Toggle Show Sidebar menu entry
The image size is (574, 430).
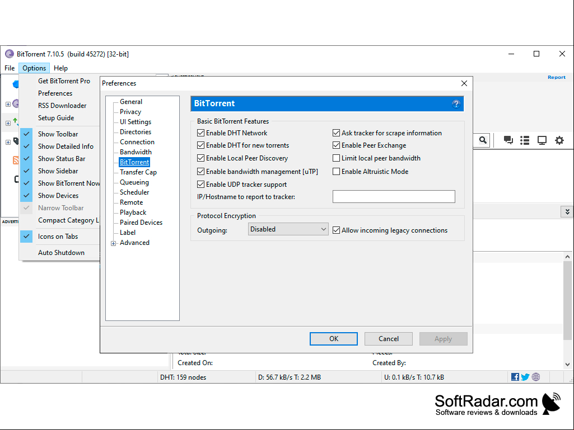point(58,171)
